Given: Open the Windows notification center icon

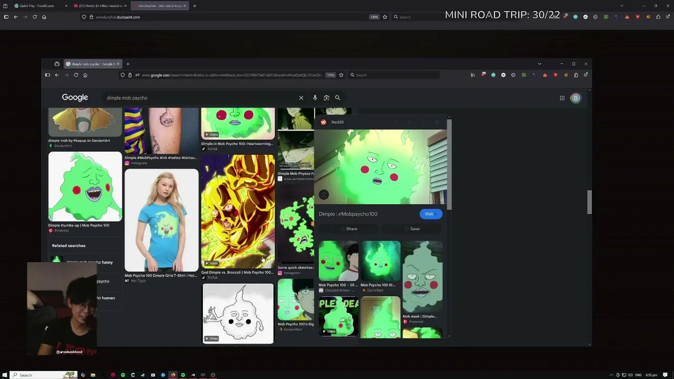Looking at the screenshot, I should click(x=665, y=375).
